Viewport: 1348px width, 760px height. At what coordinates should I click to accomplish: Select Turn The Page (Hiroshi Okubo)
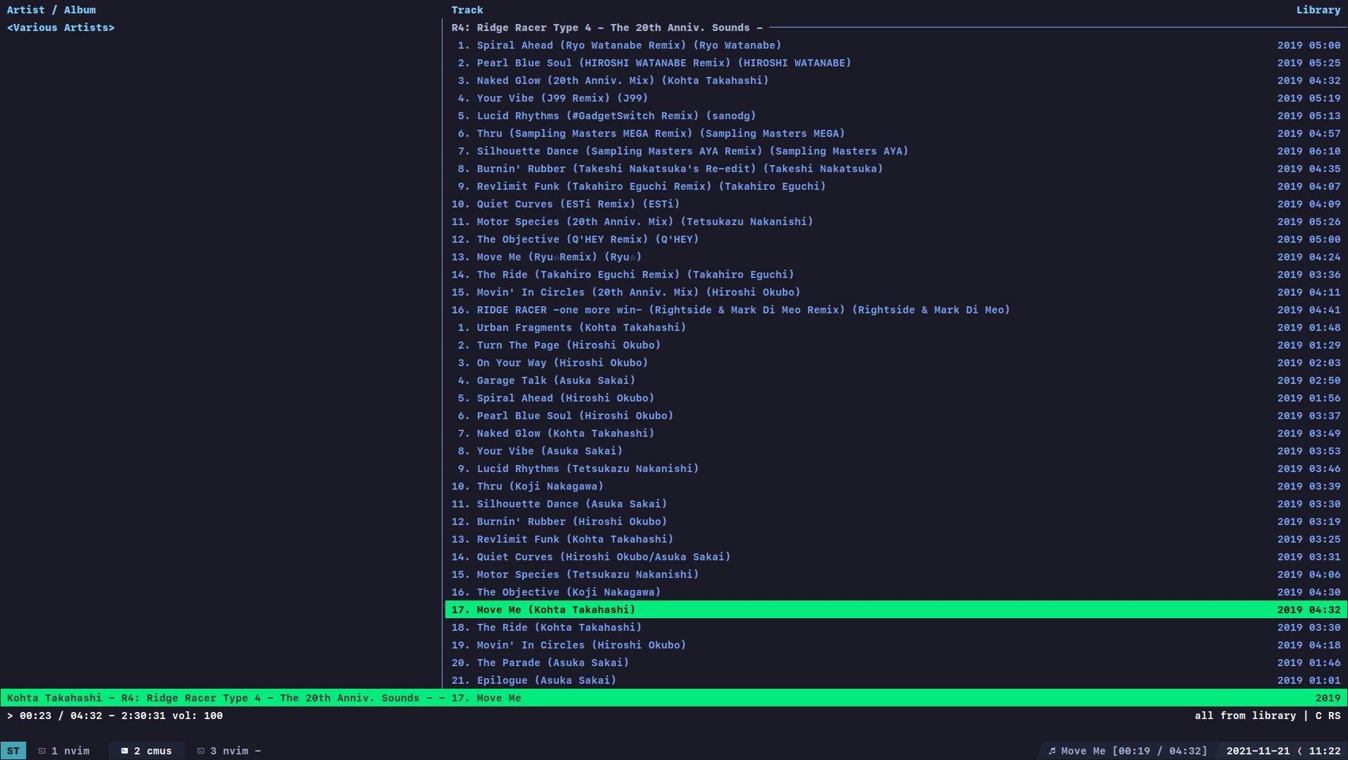point(896,345)
